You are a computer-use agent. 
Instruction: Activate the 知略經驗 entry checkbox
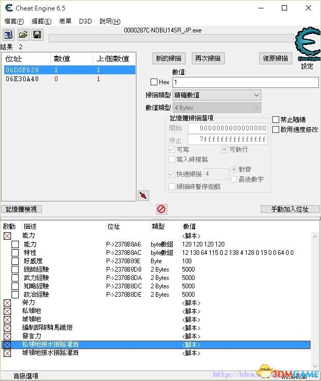click(15, 286)
